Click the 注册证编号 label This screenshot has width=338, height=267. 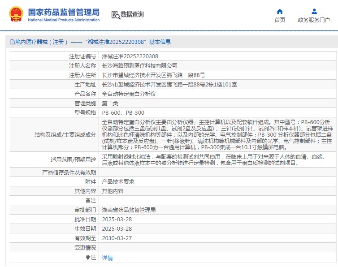tap(82, 56)
